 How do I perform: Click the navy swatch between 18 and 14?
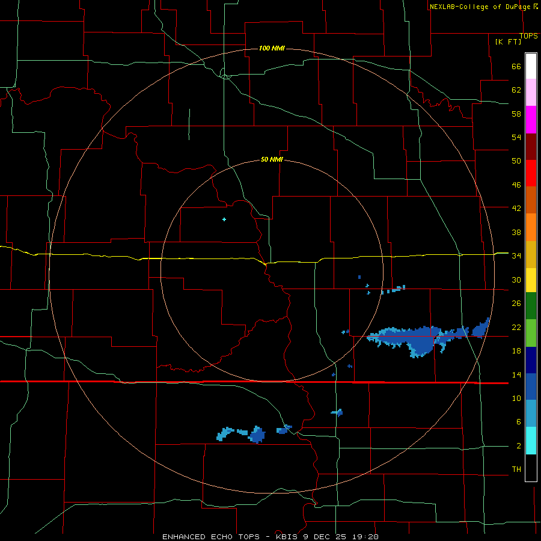point(531,360)
